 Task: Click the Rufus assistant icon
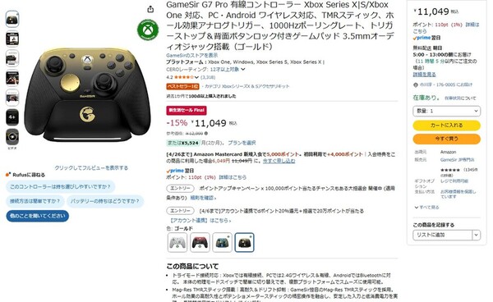coord(8,175)
